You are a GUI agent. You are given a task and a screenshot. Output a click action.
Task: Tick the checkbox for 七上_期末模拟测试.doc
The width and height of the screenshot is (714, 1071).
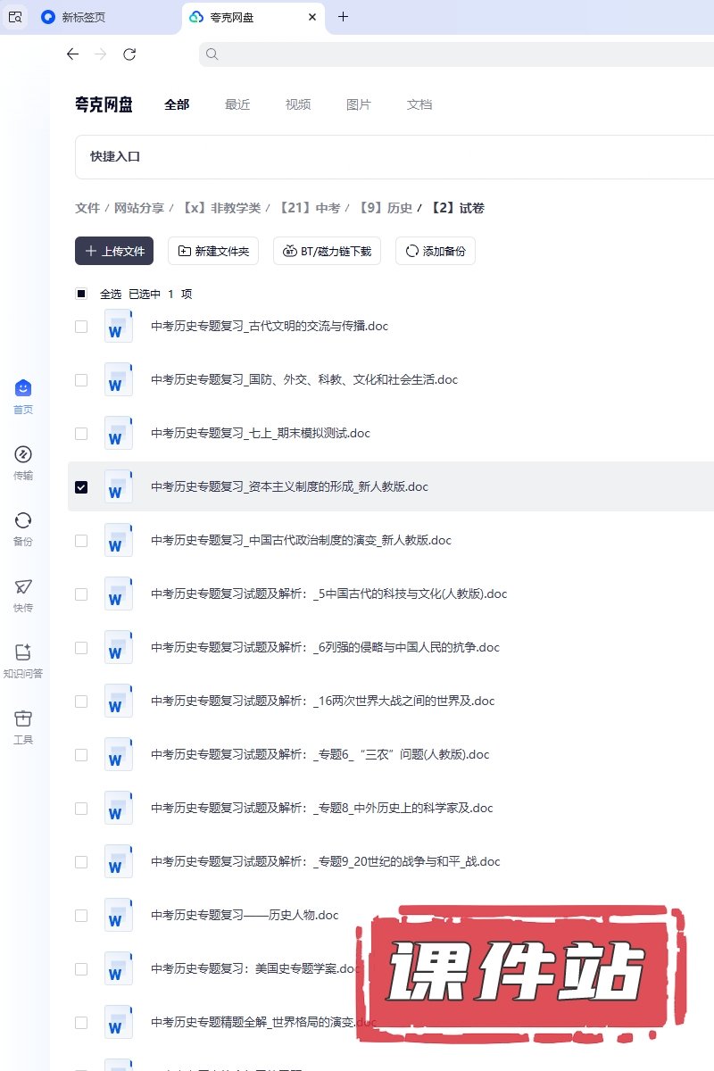point(81,434)
